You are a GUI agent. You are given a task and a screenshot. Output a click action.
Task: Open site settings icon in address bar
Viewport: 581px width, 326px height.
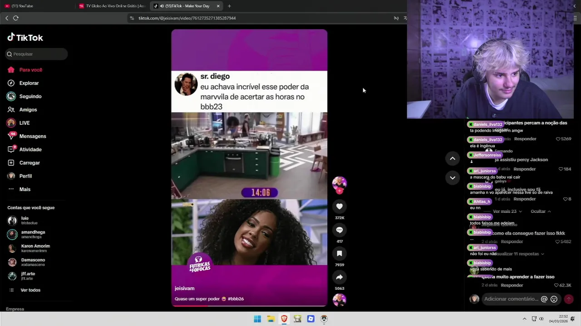pyautogui.click(x=132, y=18)
